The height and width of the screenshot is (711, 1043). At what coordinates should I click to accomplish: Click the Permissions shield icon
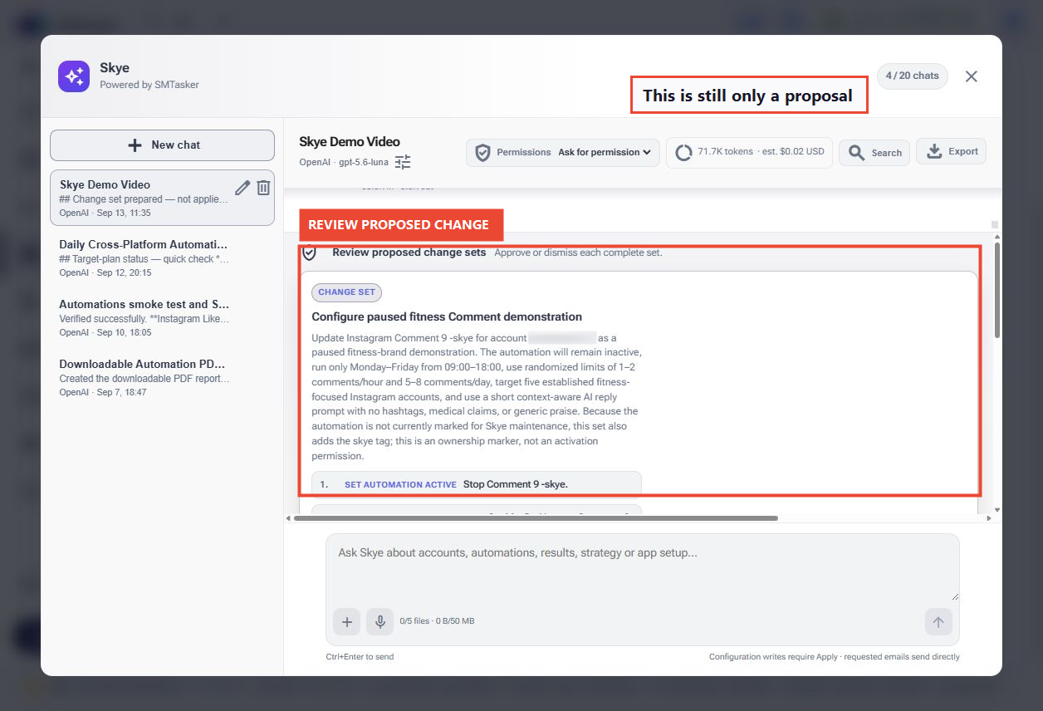(482, 153)
